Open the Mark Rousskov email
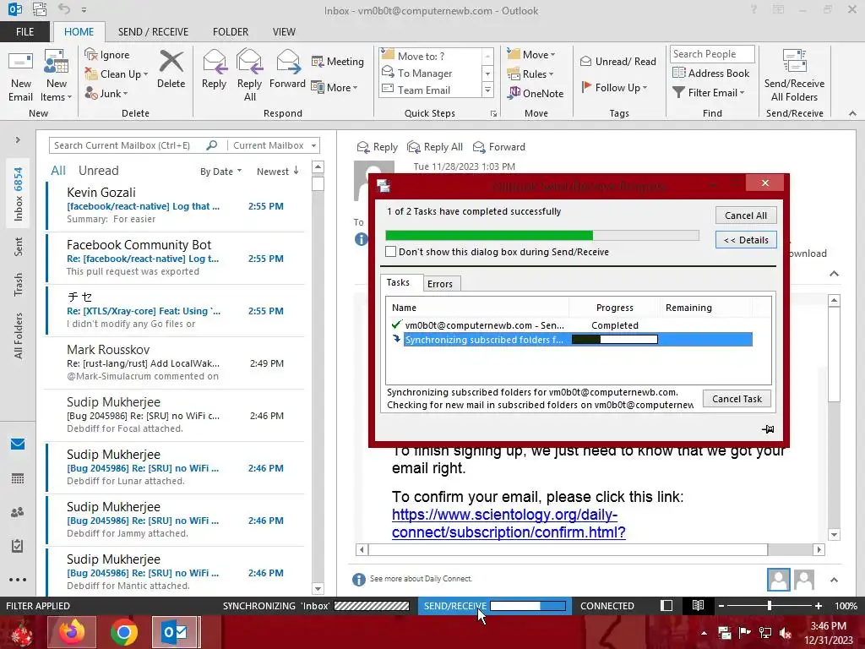This screenshot has height=649, width=865. click(x=176, y=363)
